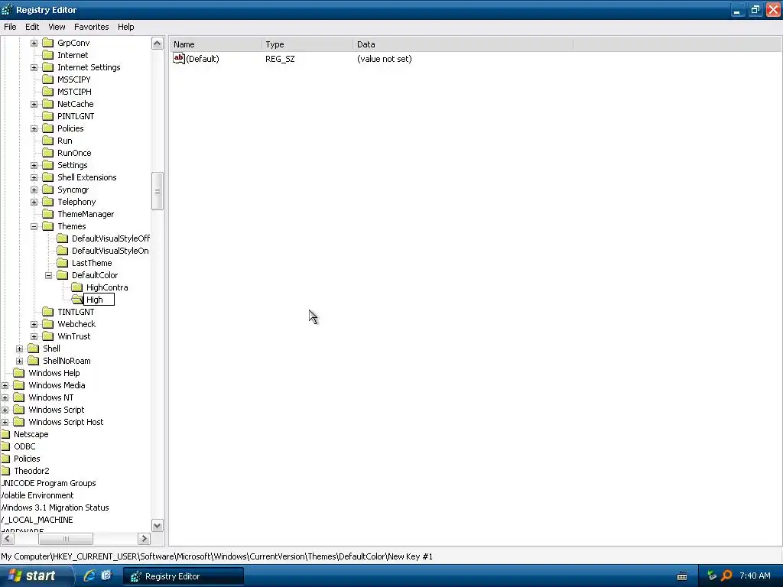The width and height of the screenshot is (783, 587).
Task: Launch Internet Explorer from the quick launch
Action: (x=89, y=576)
